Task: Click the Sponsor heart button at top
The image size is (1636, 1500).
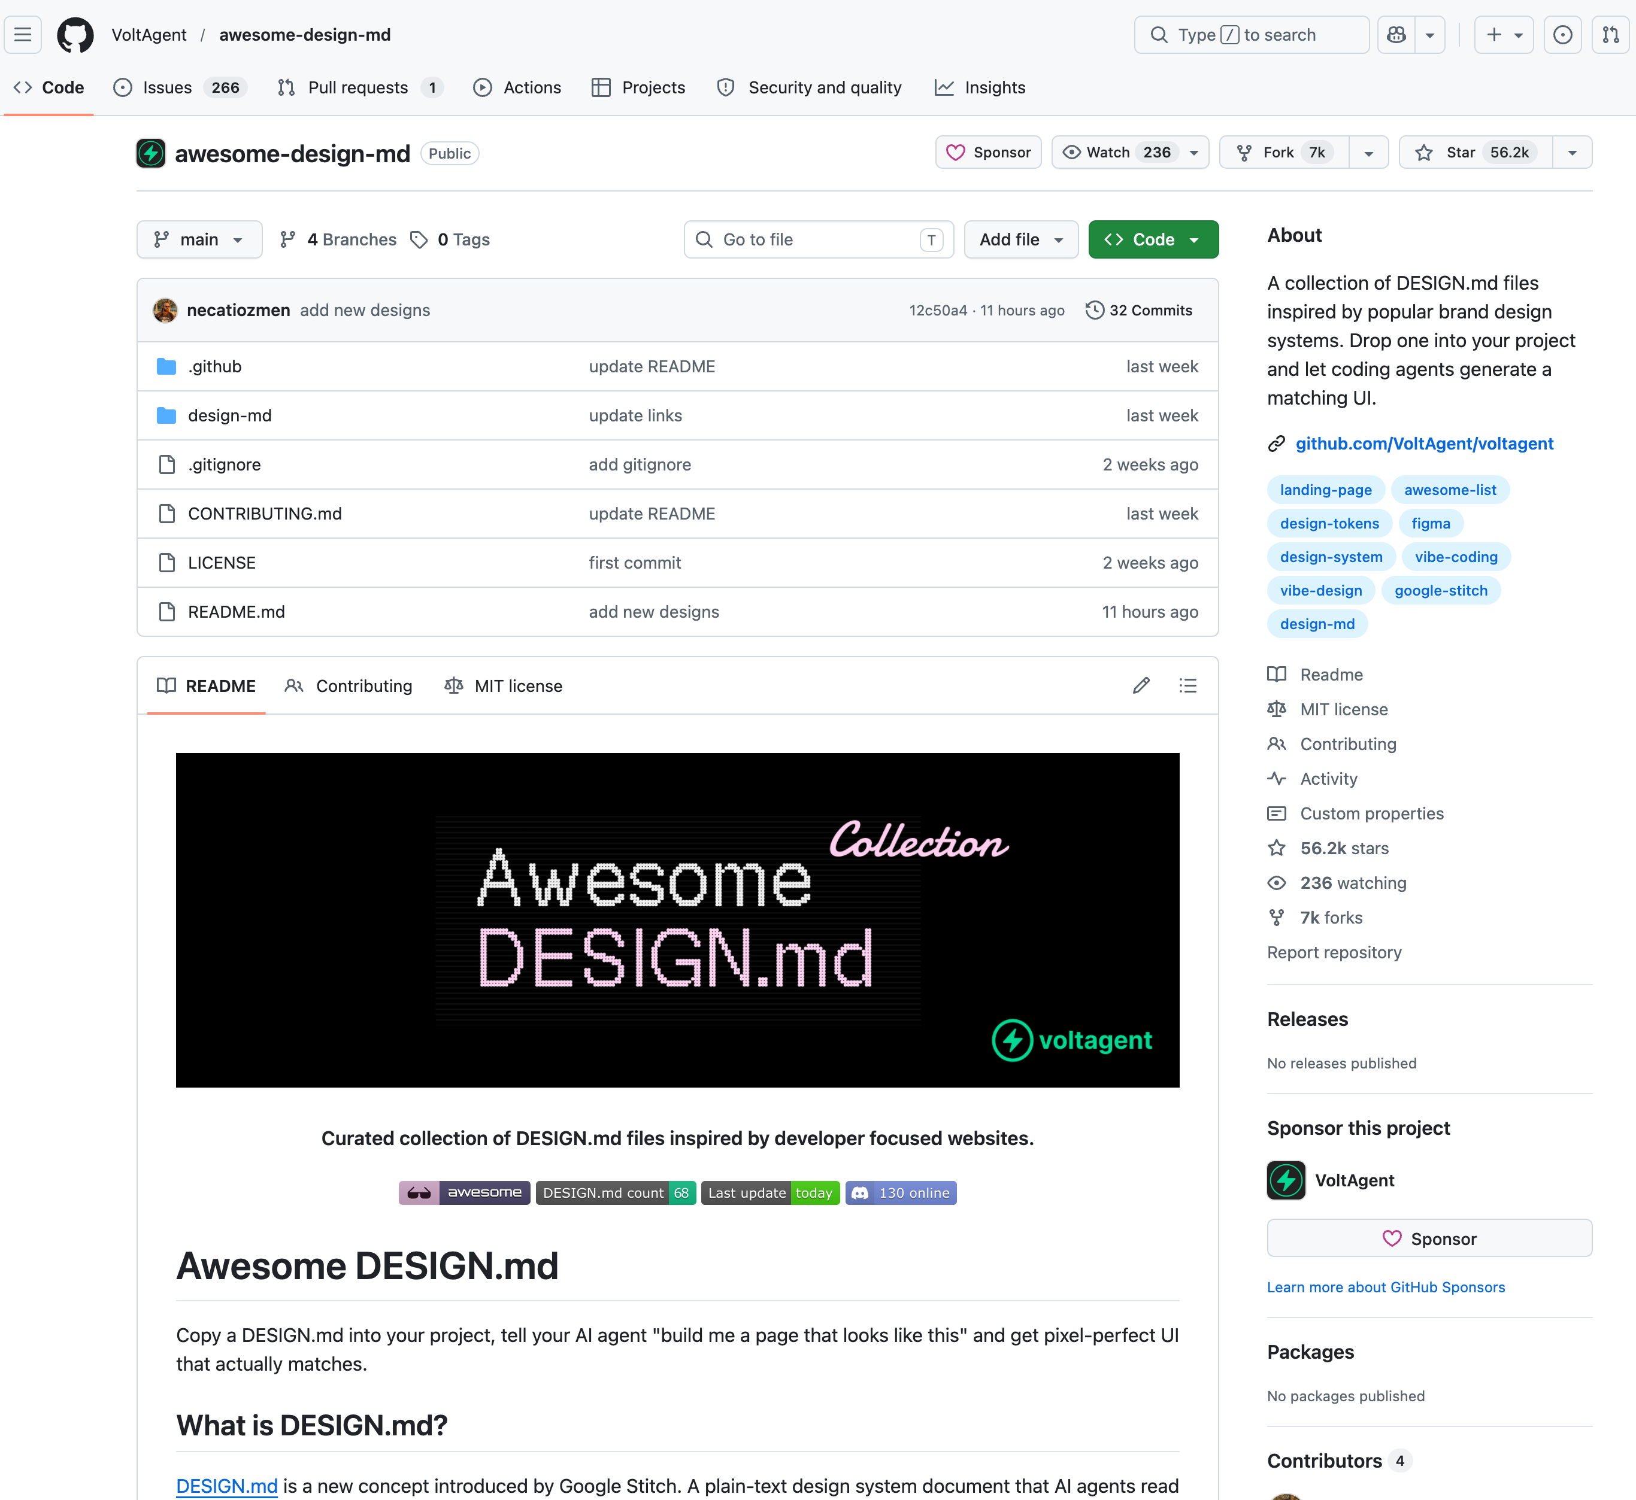Action: pos(988,153)
